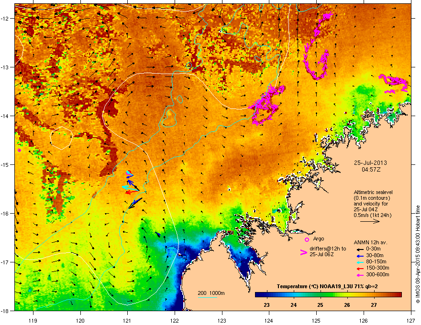Viewport: 421px width, 325px height.
Task: Click the '0-30m' depth label
Action: (374, 249)
